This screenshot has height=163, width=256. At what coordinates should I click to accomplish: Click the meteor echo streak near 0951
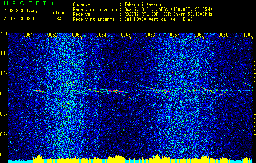(38, 90)
